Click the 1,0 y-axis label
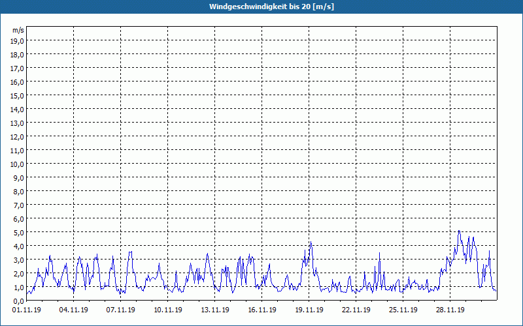523x326 pixels. [19, 287]
